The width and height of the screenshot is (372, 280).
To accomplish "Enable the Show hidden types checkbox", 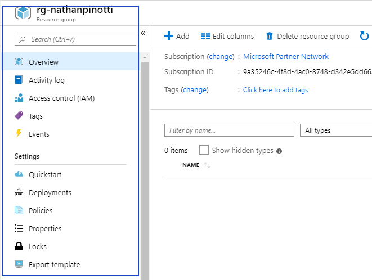I will [204, 150].
